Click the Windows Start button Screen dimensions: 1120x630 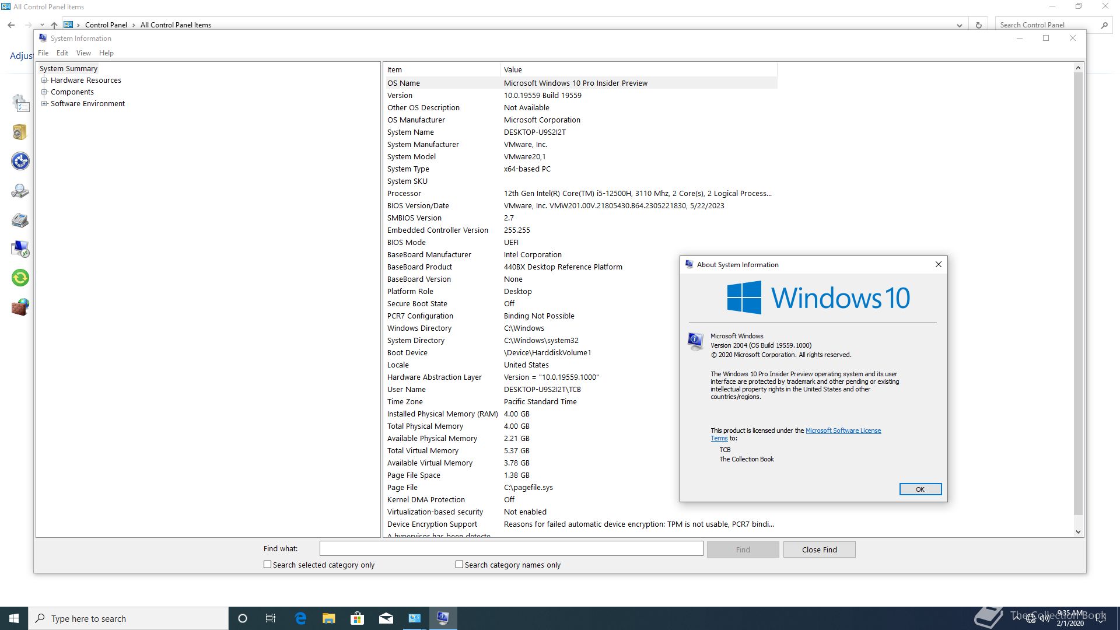(14, 618)
